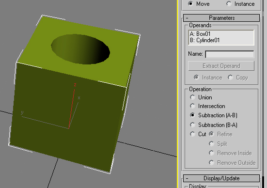The width and height of the screenshot is (267, 188).
Task: Choose the Refine cut option
Action: coord(211,134)
